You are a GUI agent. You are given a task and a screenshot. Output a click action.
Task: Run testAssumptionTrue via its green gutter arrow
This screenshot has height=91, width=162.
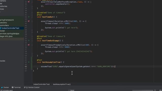coord(29,62)
